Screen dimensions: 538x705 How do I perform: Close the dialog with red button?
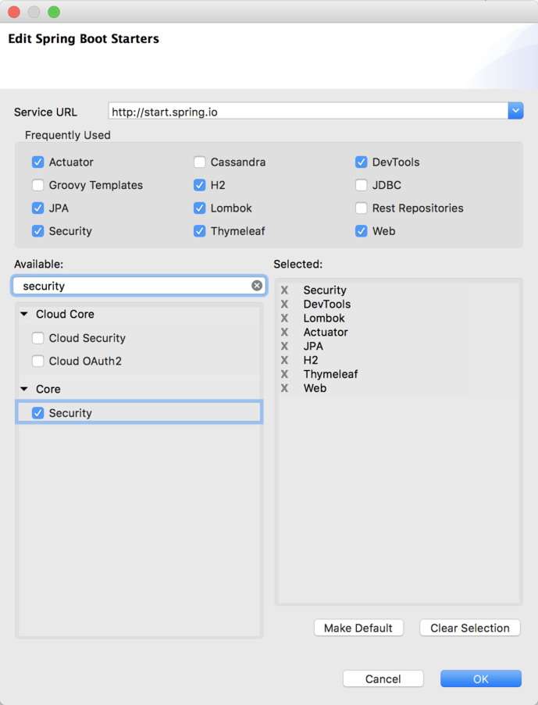tap(14, 12)
